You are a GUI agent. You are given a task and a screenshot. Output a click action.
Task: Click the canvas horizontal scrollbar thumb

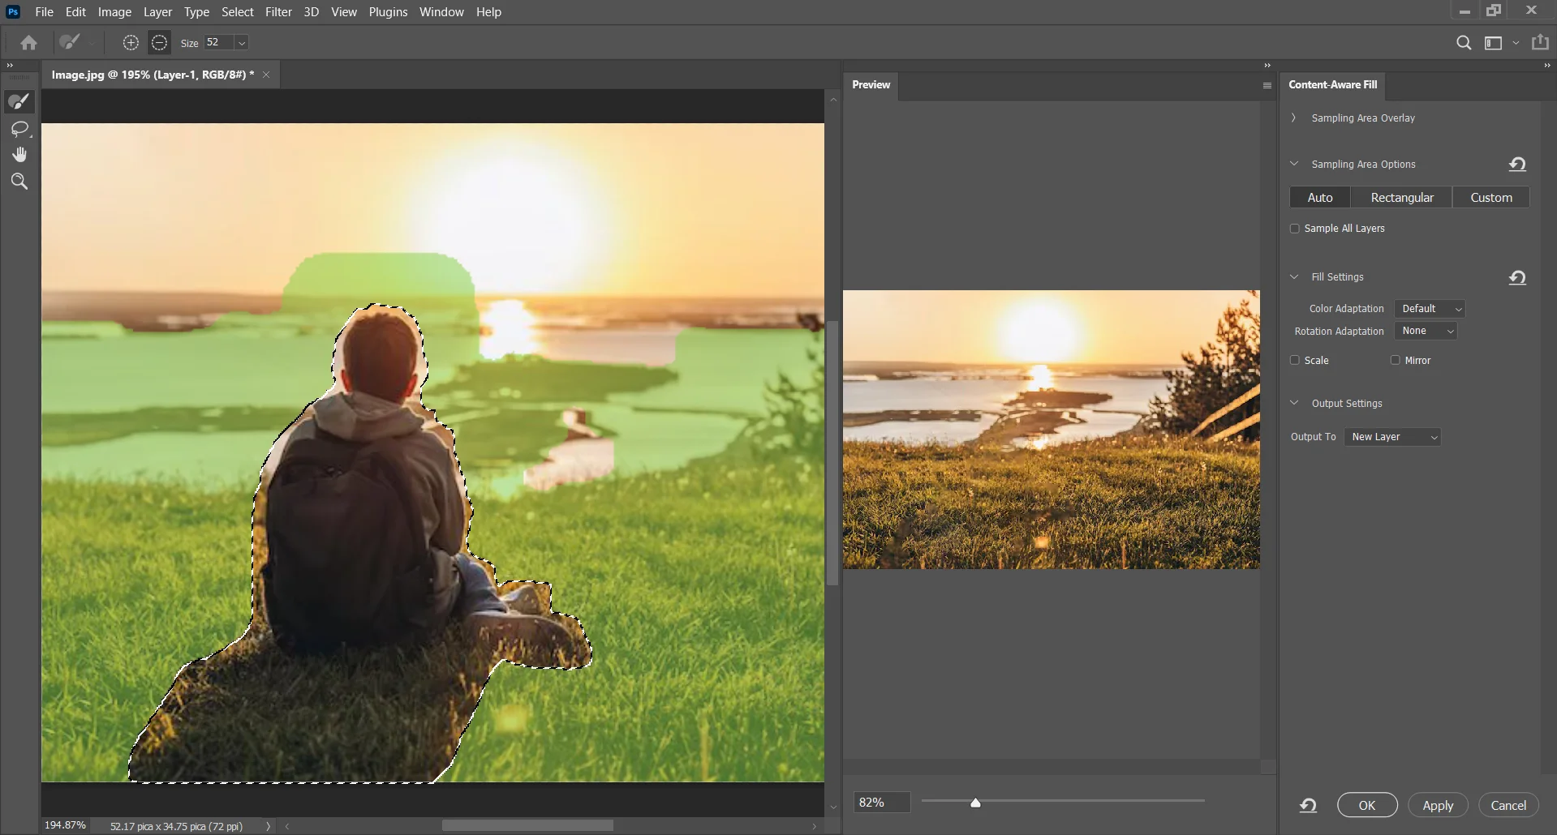[x=527, y=826]
